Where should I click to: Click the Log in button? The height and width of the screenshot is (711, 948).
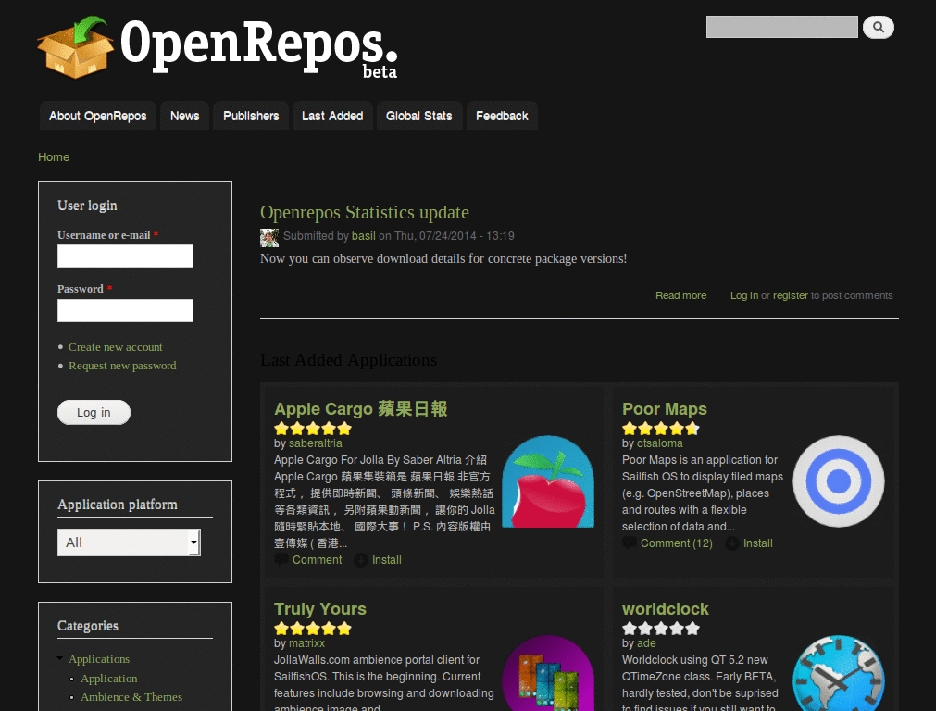pos(94,412)
